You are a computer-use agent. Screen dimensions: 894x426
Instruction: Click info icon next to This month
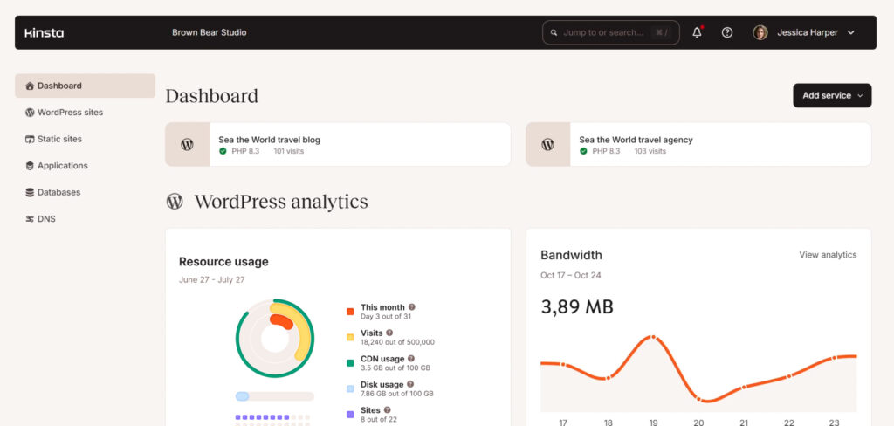point(412,307)
